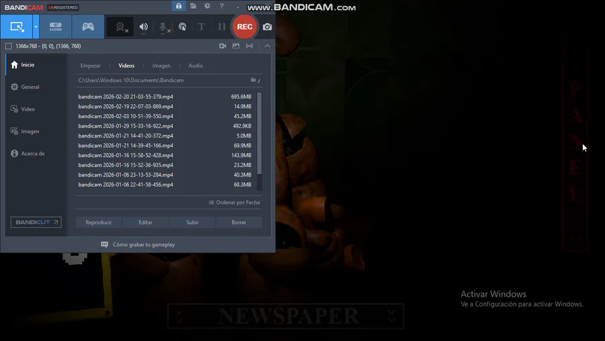Click the rectangle area selector icon
This screenshot has width=605, height=341.
coord(9,46)
